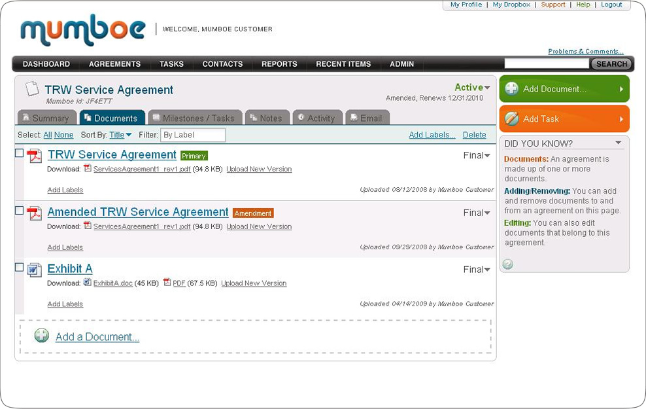Screen dimensions: 646x409
Task: Click the Add Task button
Action: (x=564, y=118)
